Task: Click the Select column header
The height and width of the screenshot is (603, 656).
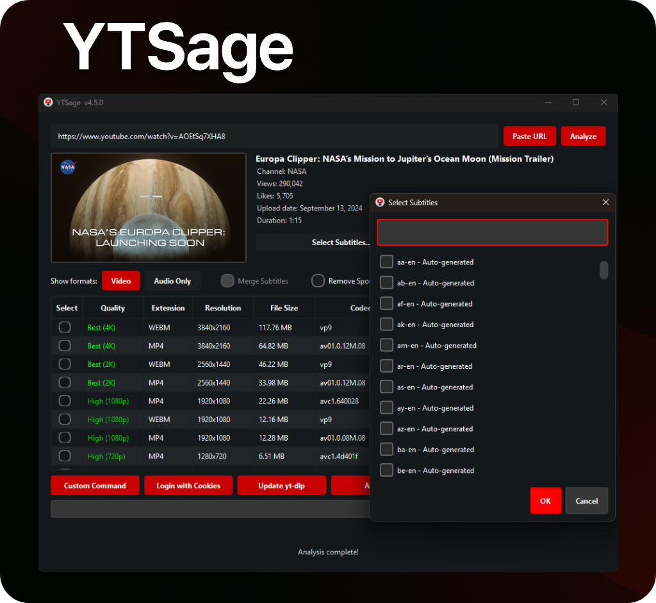Action: 67,308
